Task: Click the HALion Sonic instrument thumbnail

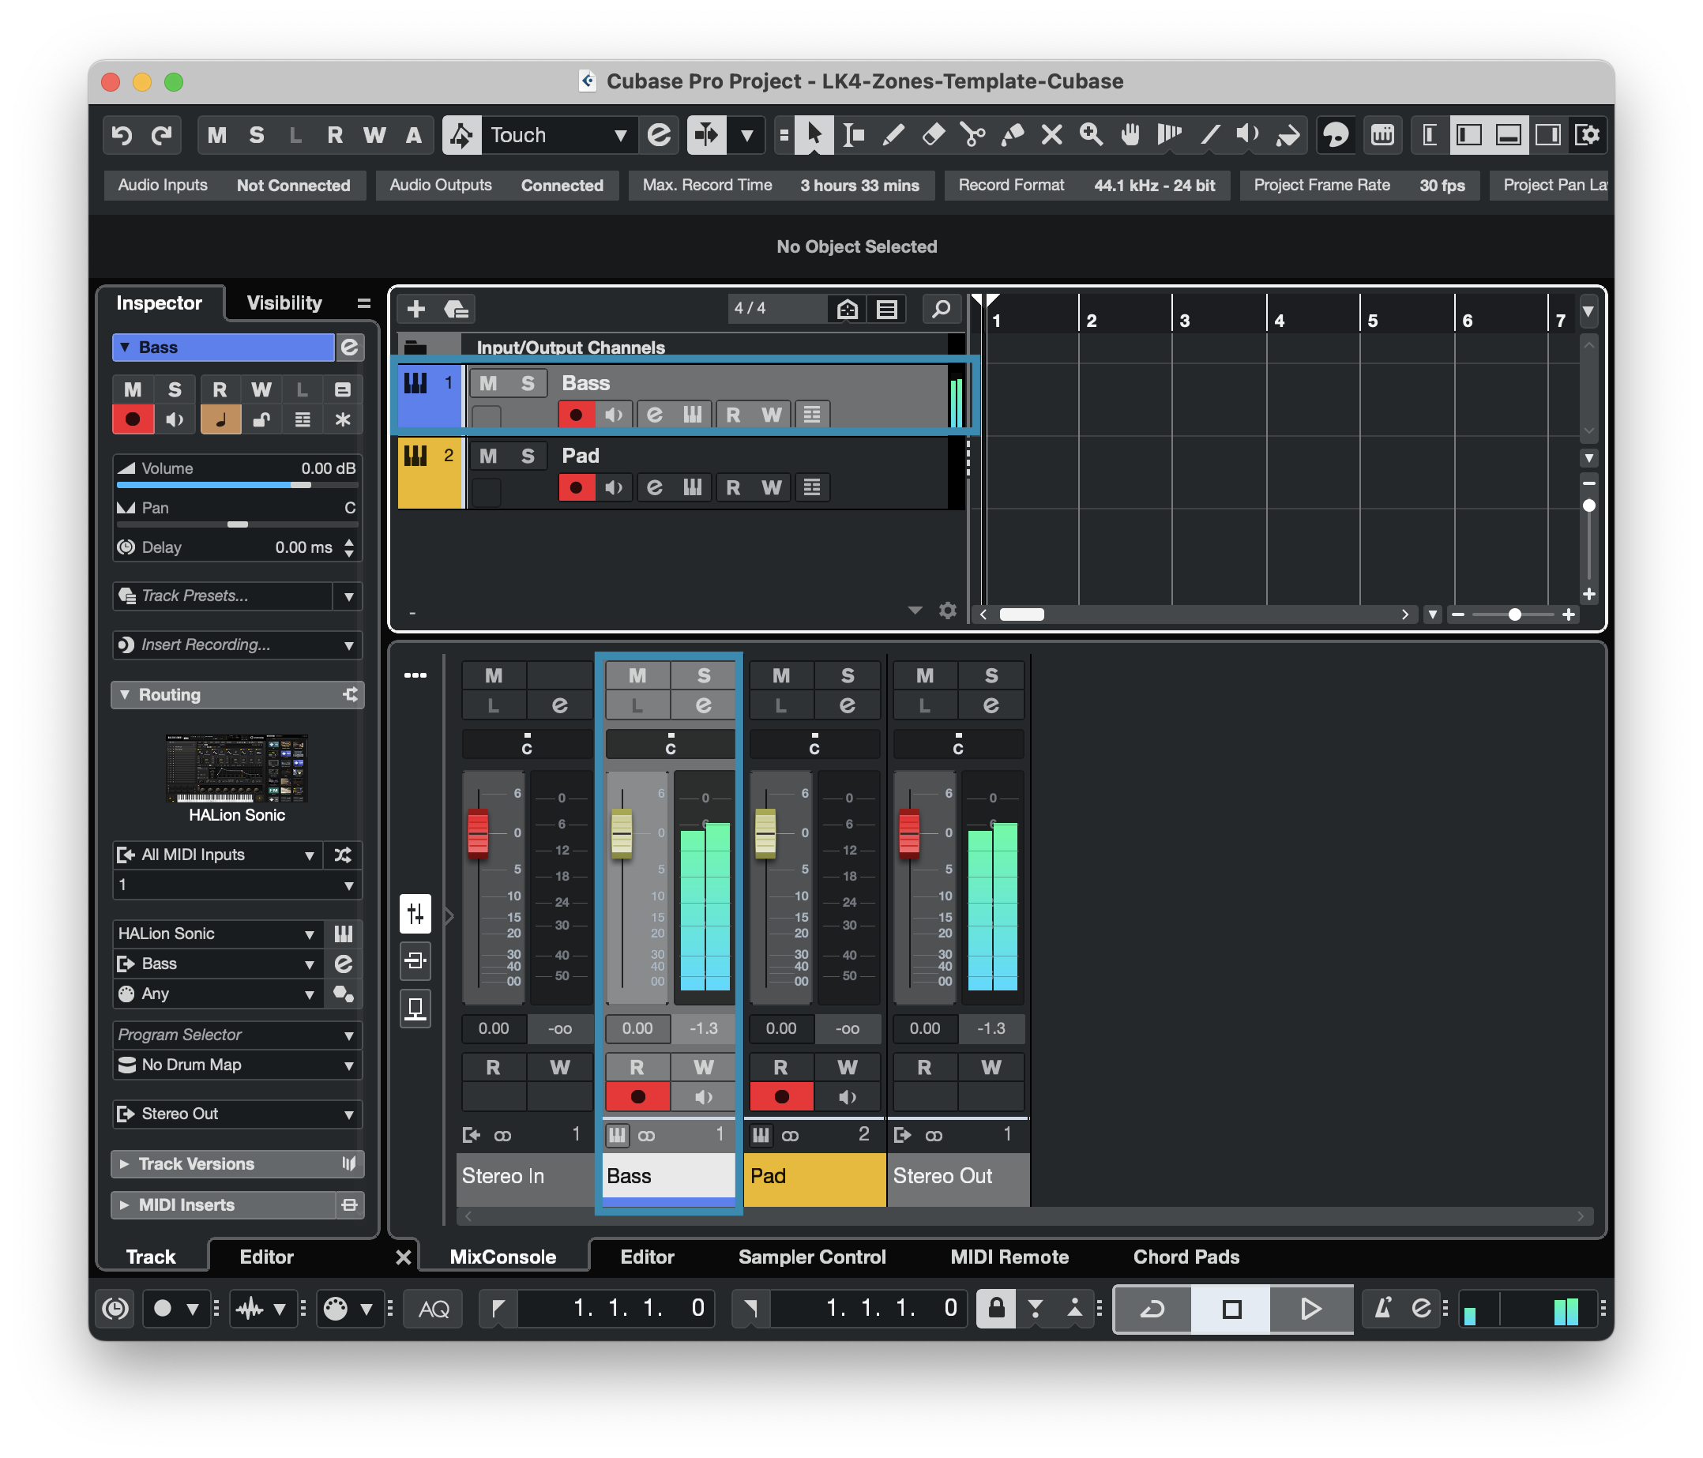Action: coord(237,768)
